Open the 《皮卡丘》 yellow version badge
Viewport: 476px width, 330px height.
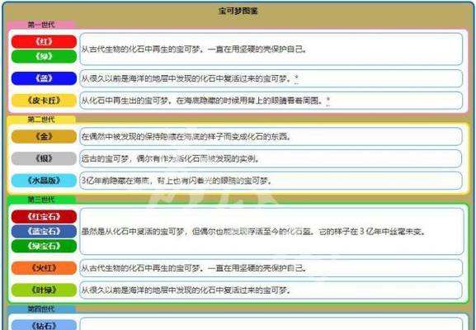44,101
